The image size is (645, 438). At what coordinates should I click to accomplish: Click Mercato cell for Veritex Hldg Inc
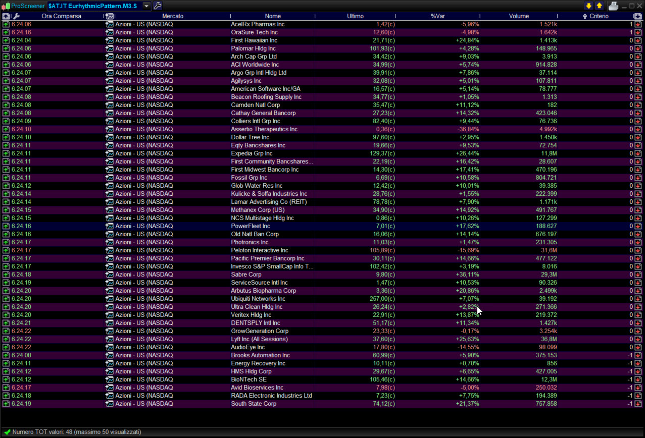pos(144,315)
